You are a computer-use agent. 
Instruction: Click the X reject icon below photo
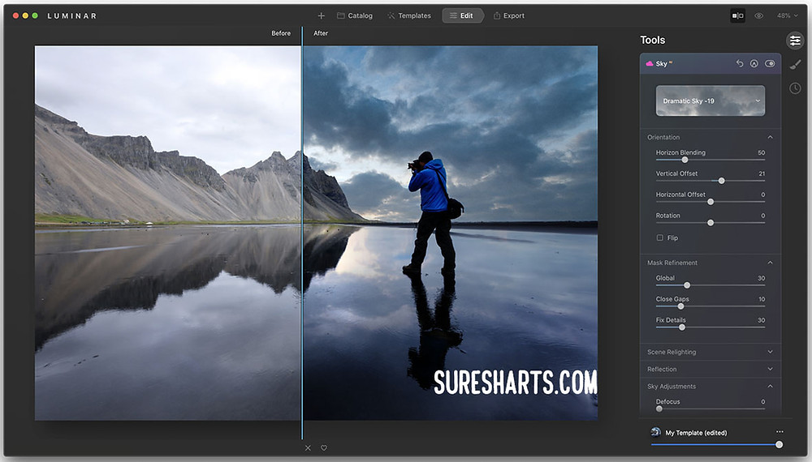click(x=308, y=448)
